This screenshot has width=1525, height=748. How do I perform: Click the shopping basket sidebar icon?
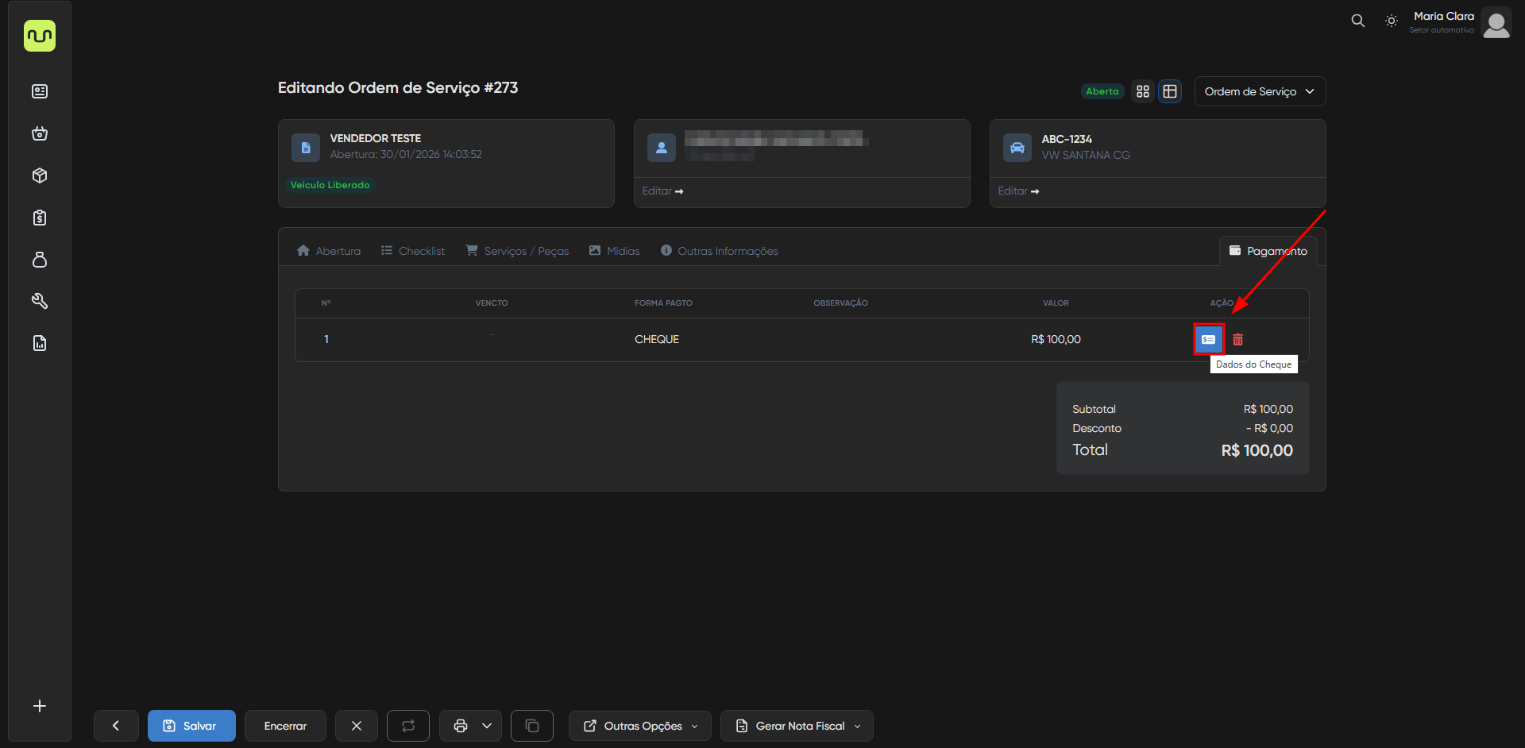40,133
